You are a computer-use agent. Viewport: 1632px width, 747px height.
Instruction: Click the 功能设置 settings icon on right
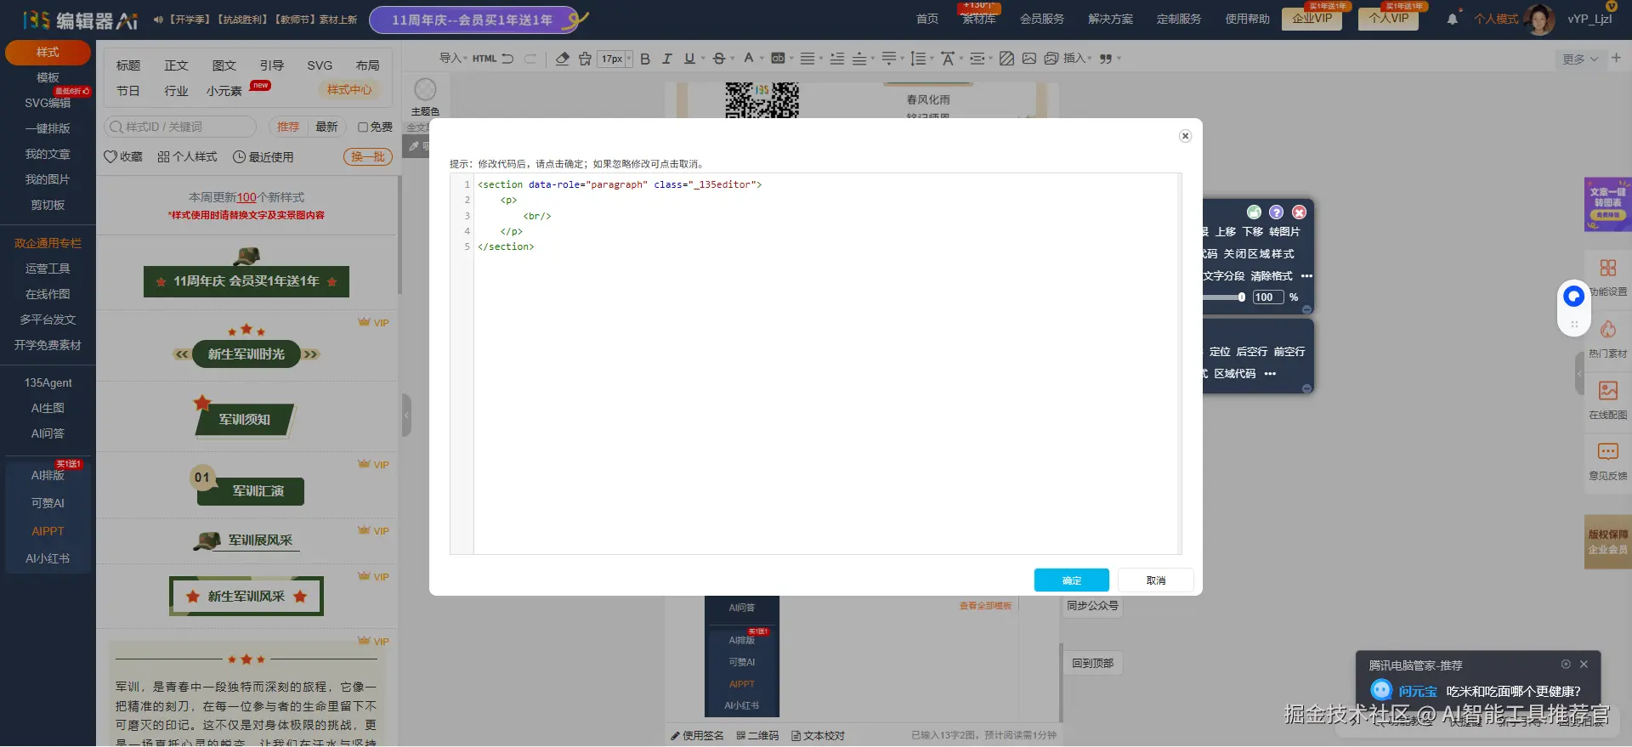(1608, 269)
